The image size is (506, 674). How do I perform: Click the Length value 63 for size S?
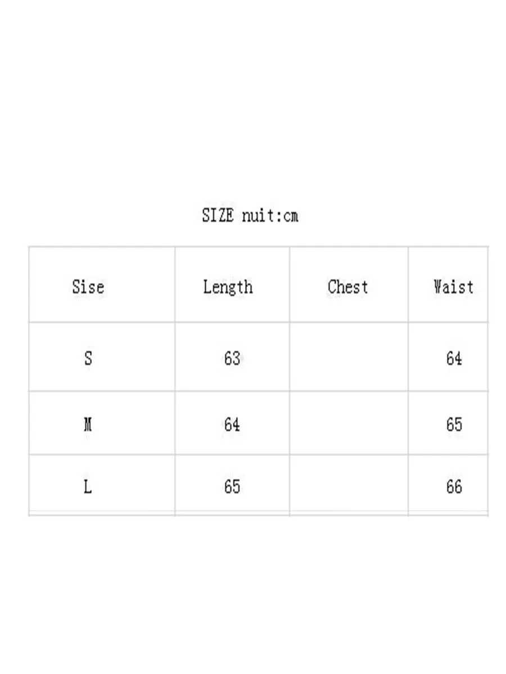click(232, 358)
